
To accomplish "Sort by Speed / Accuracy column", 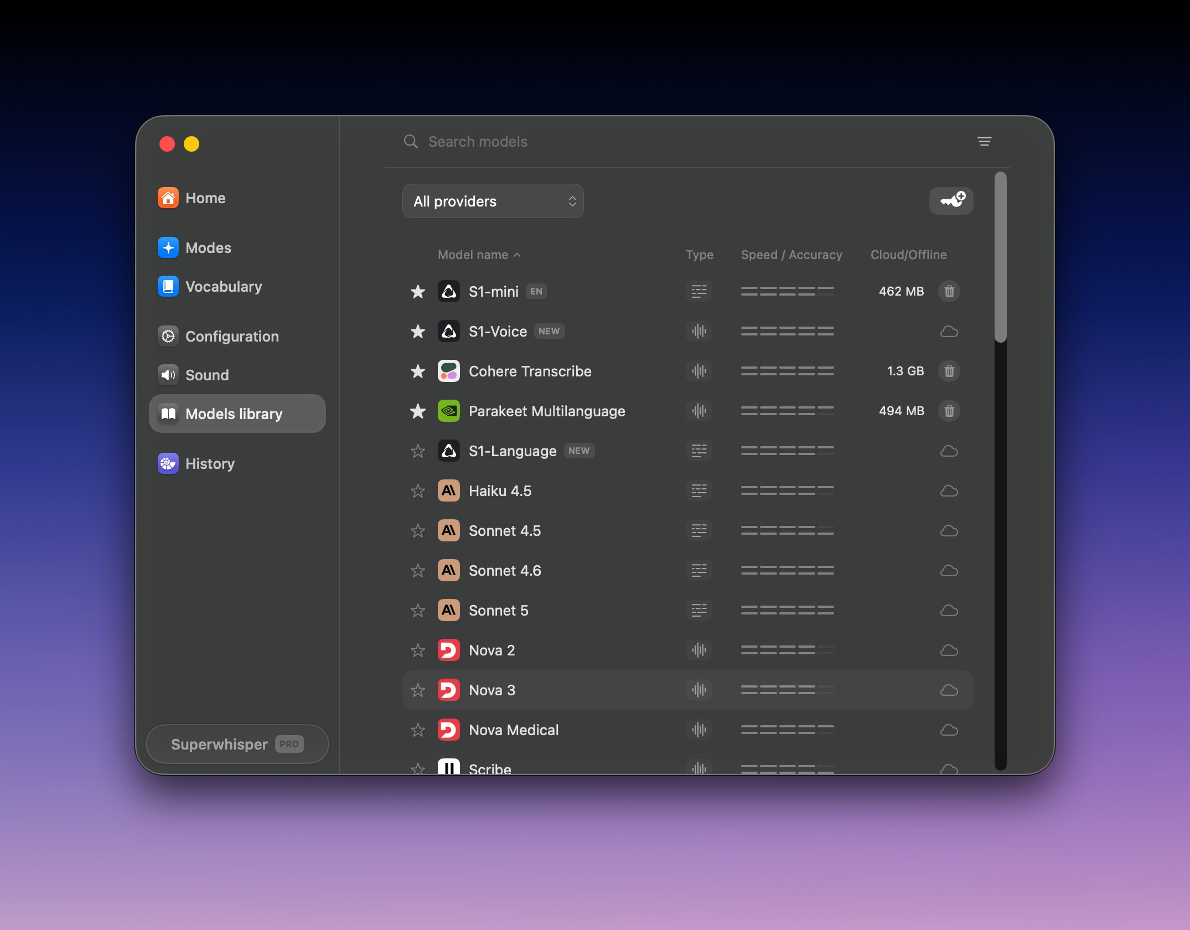I will coord(791,255).
